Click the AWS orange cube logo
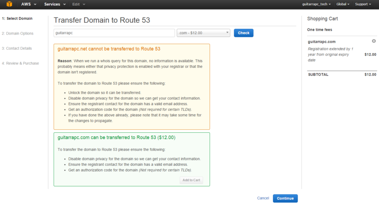Image resolution: width=379 pixels, height=217 pixels. (x=9, y=4)
